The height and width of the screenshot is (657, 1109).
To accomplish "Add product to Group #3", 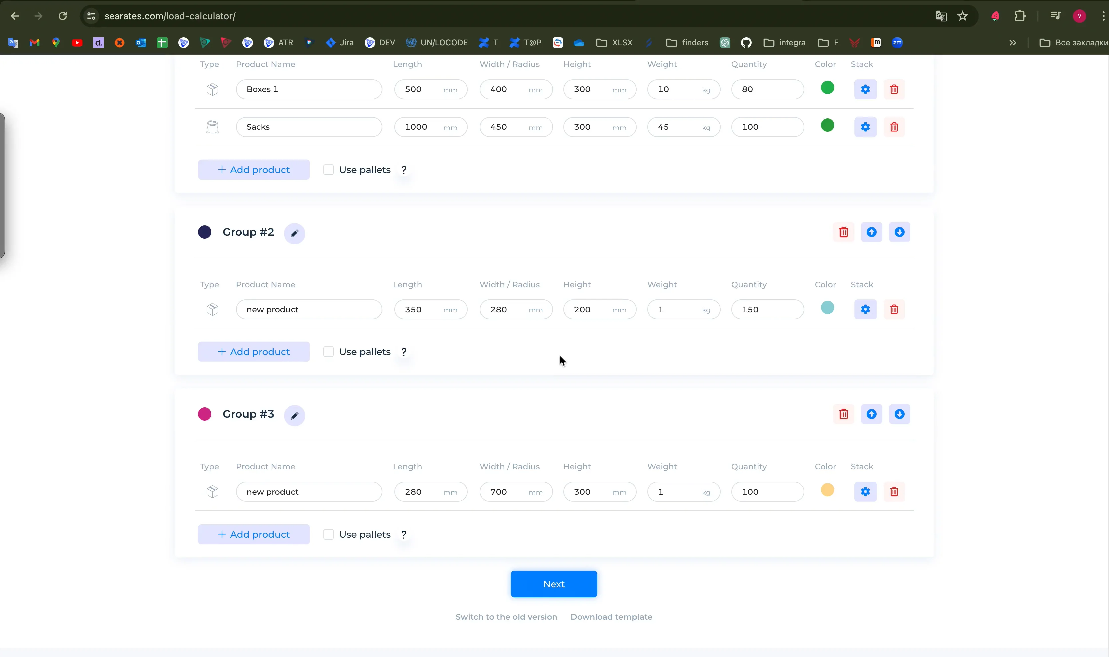I will pos(254,535).
